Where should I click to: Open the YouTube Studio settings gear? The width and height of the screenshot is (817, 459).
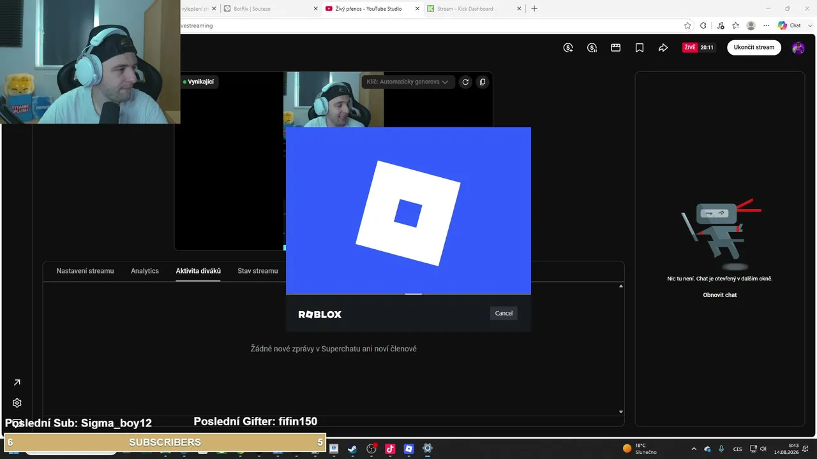[17, 403]
